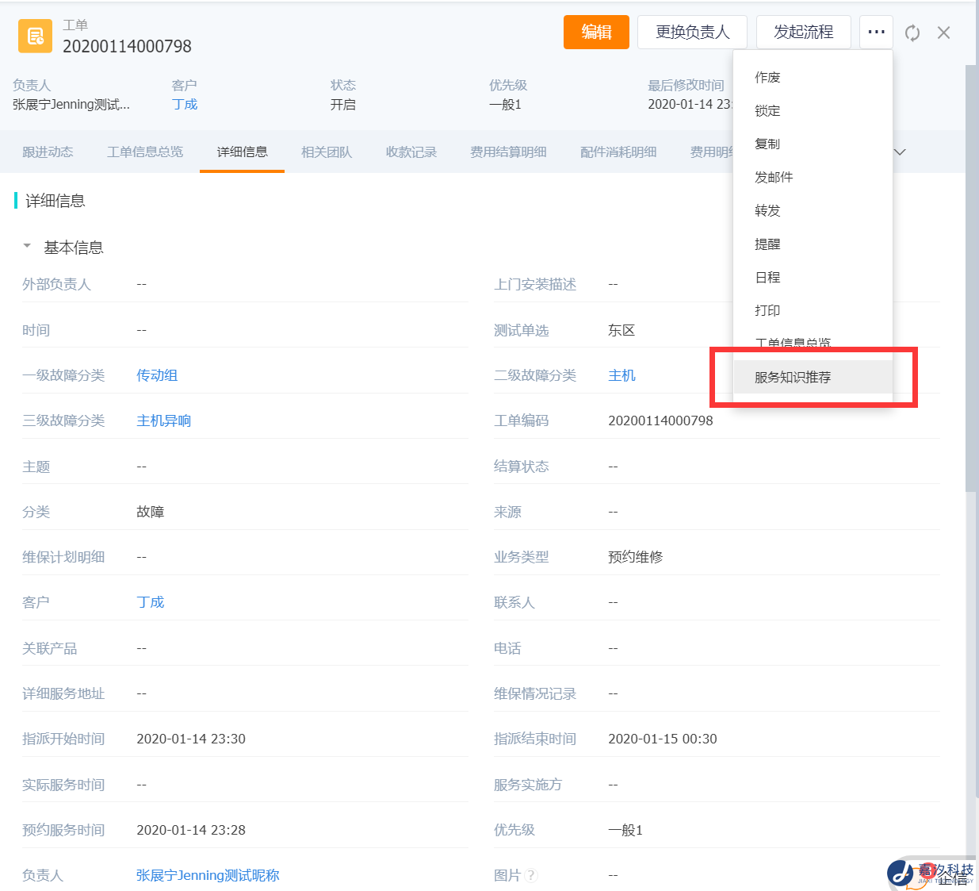The height and width of the screenshot is (891, 979).
Task: Close the work order detail panel
Action: point(943,33)
